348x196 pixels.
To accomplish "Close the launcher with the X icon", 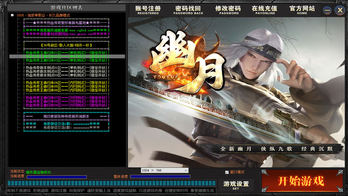I will click(x=340, y=10).
